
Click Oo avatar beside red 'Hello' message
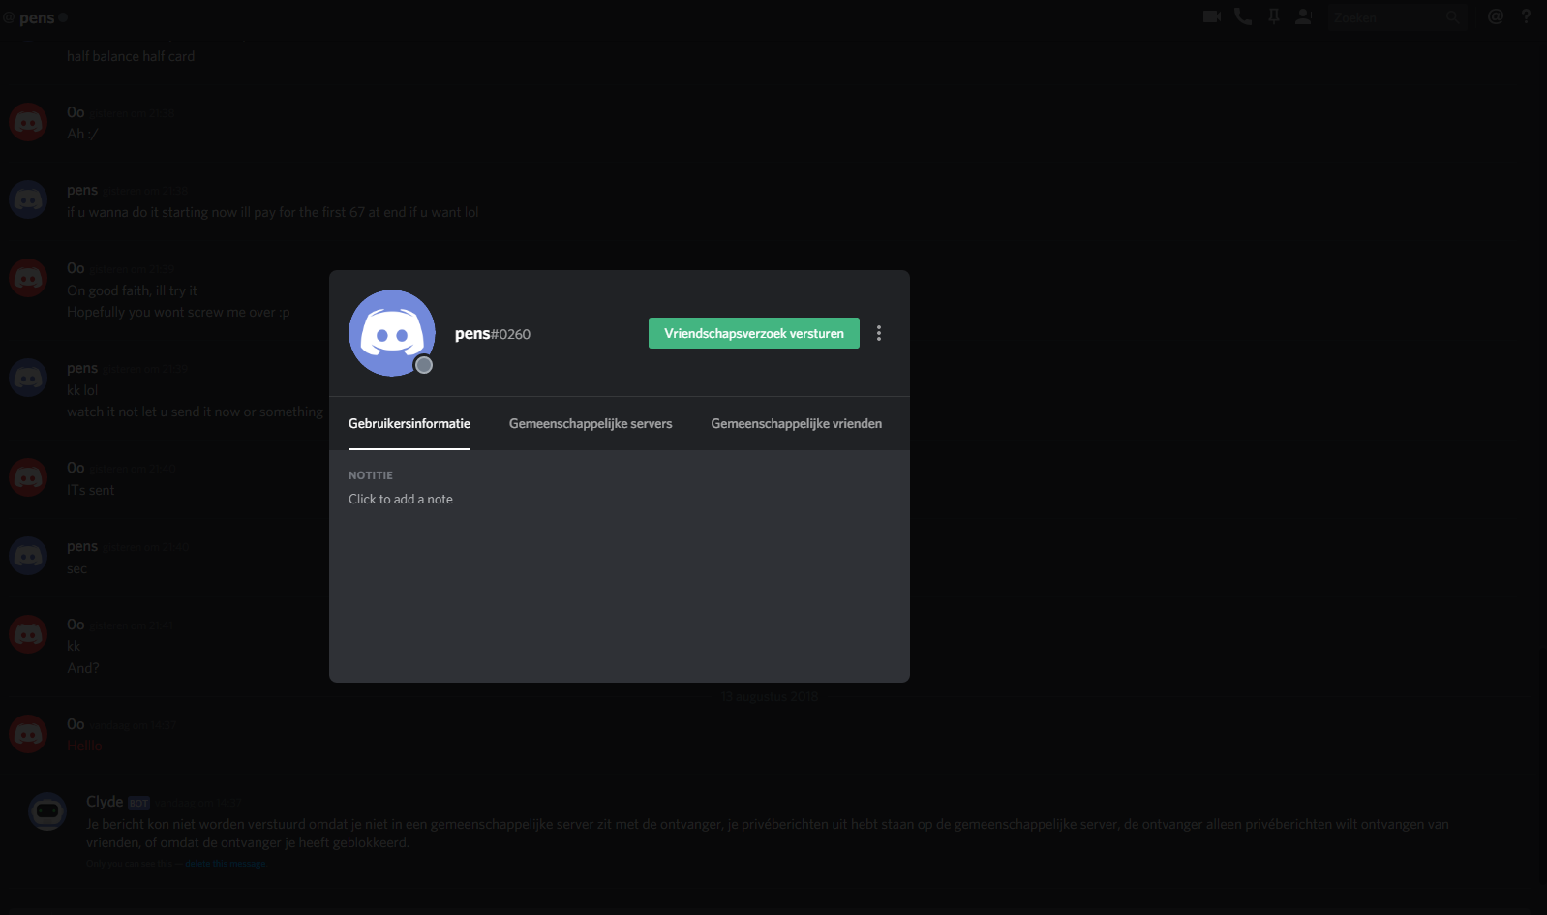(28, 734)
